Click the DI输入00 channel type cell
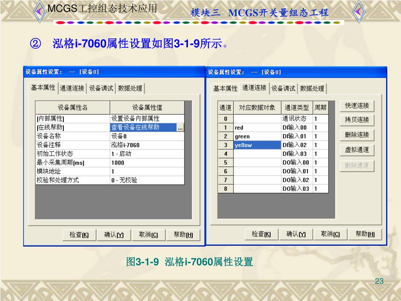 297,127
